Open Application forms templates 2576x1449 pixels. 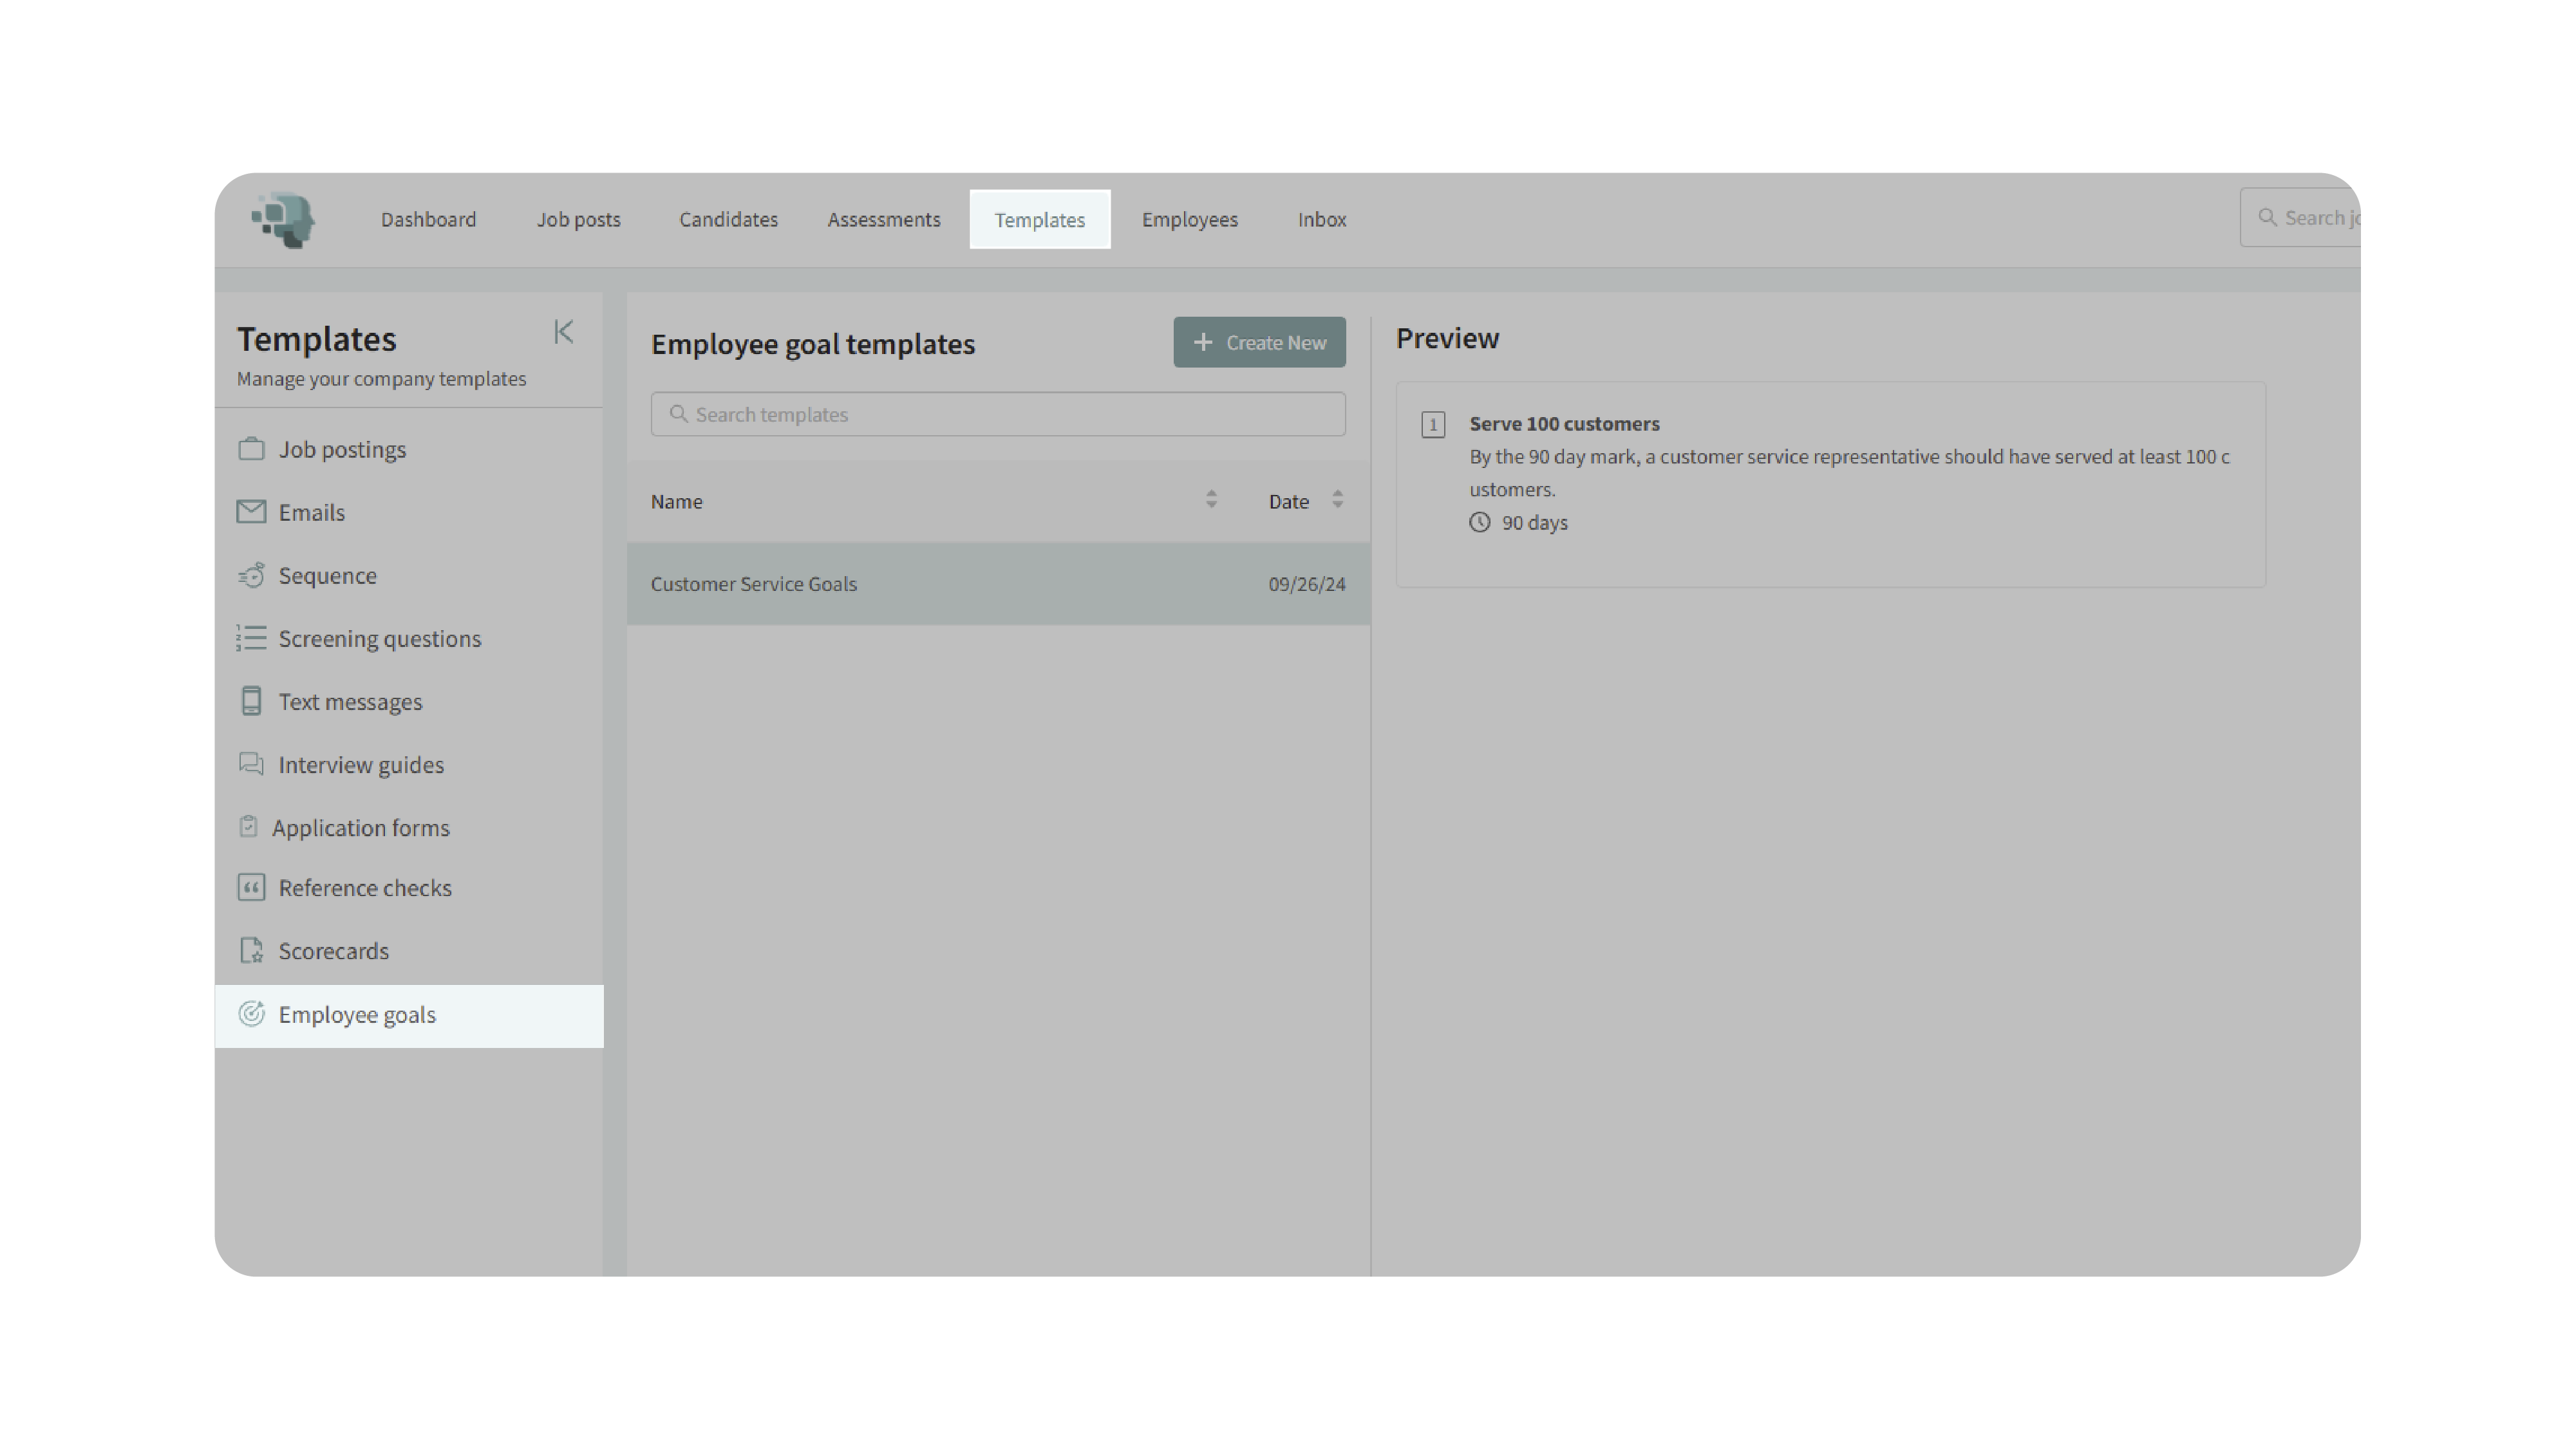click(x=360, y=828)
